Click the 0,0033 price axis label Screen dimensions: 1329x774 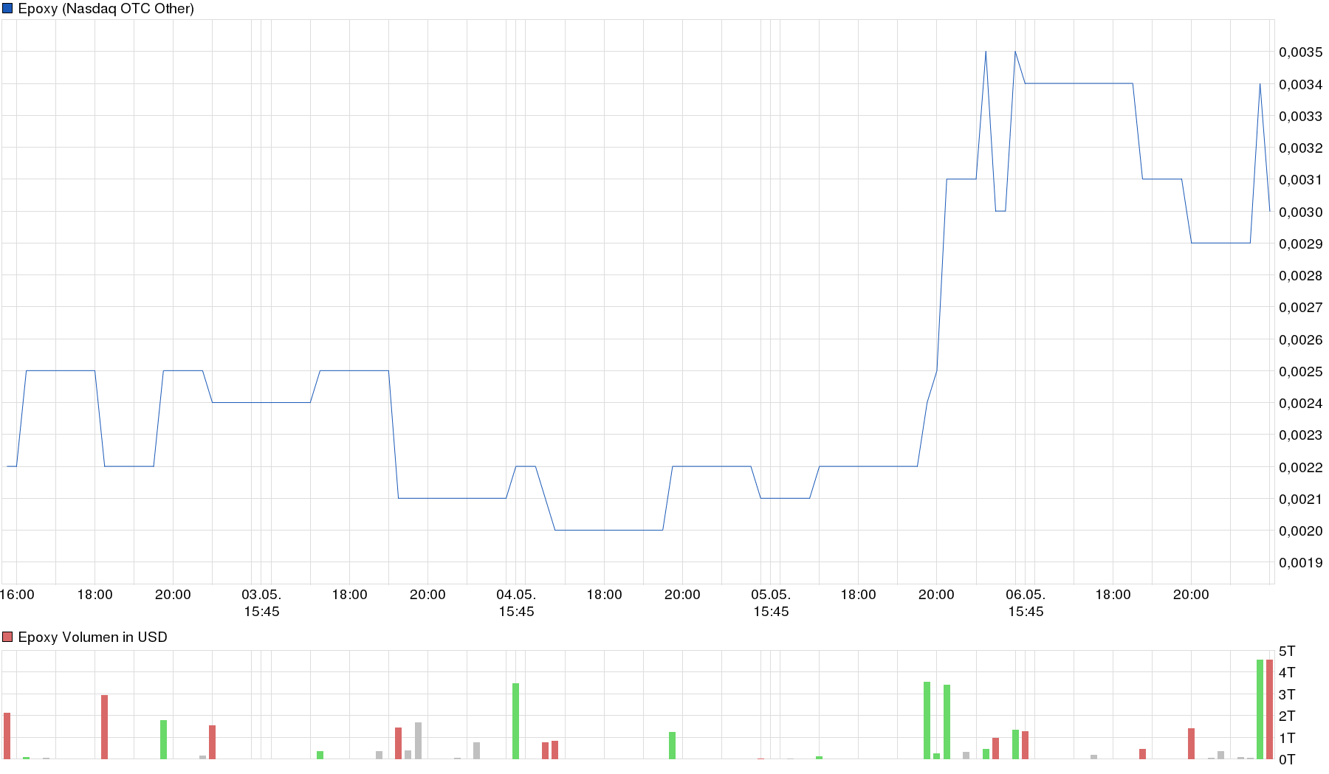[1301, 116]
